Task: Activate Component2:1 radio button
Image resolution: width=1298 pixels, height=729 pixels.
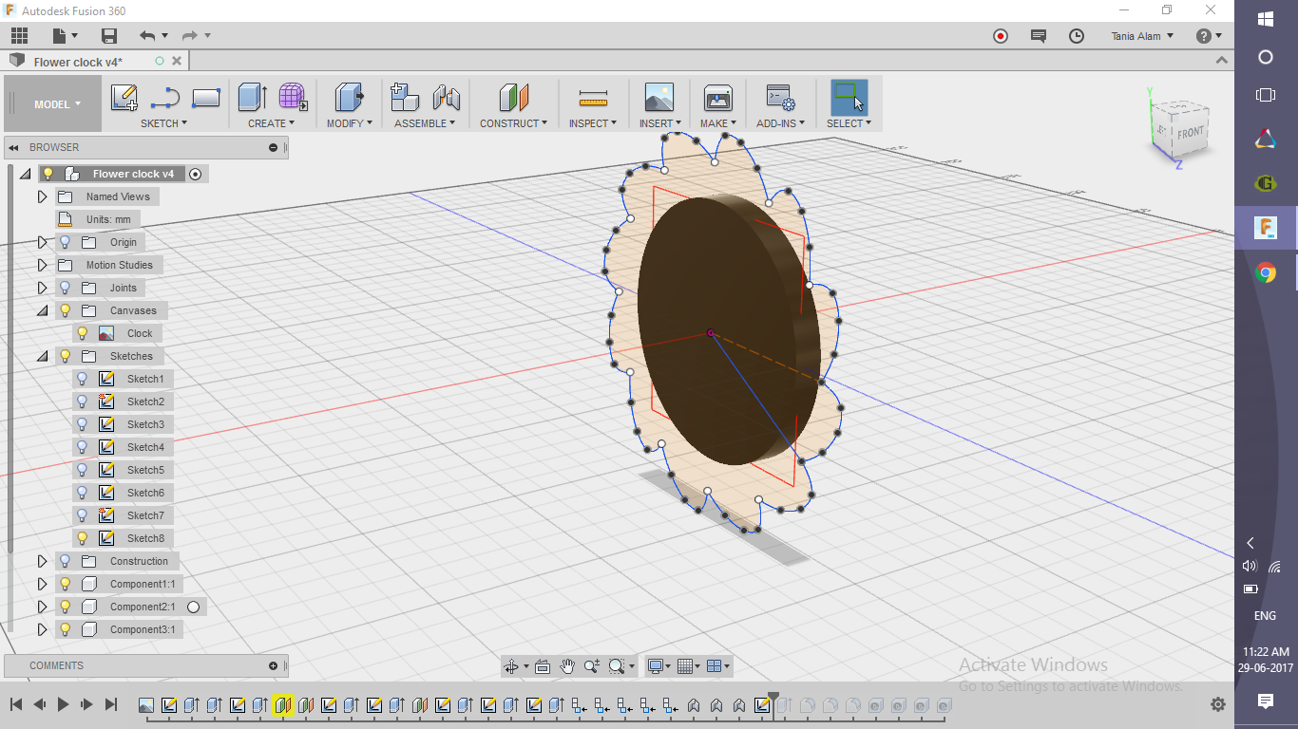Action: [x=193, y=607]
